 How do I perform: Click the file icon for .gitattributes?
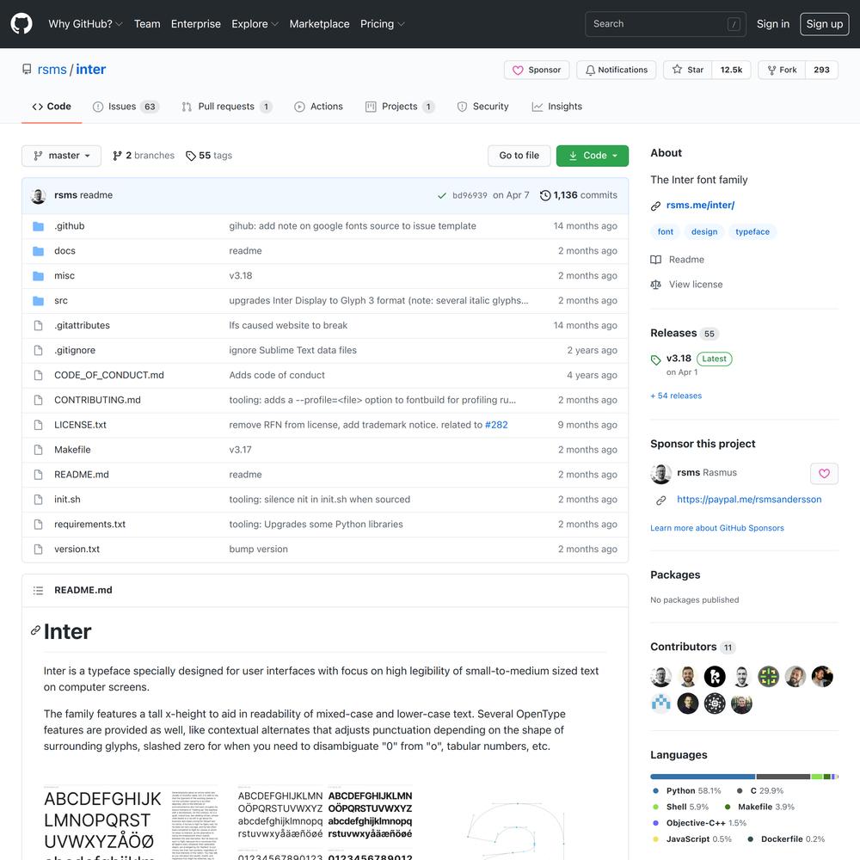(38, 325)
